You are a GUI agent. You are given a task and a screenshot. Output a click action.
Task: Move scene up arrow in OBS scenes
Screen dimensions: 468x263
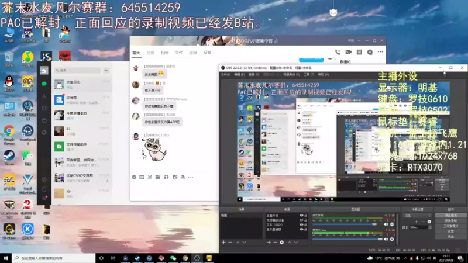[238, 243]
